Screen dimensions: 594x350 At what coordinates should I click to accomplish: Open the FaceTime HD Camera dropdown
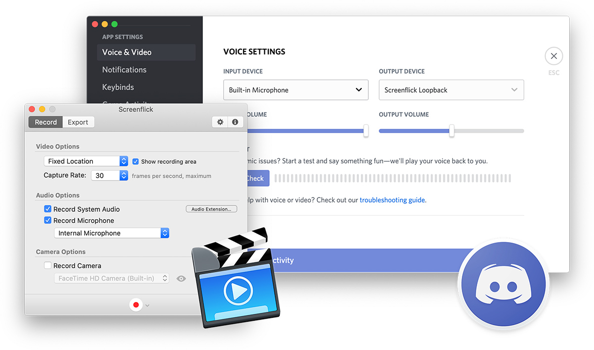point(111,279)
